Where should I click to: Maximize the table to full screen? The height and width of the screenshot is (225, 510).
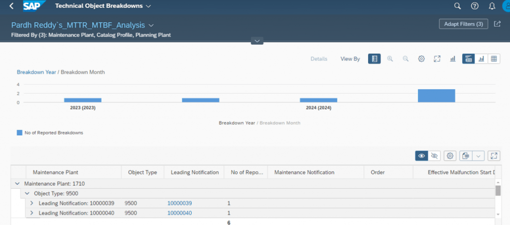(x=494, y=156)
